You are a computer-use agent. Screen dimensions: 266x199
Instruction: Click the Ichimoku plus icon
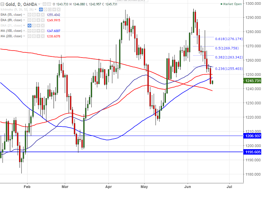click(54, 10)
